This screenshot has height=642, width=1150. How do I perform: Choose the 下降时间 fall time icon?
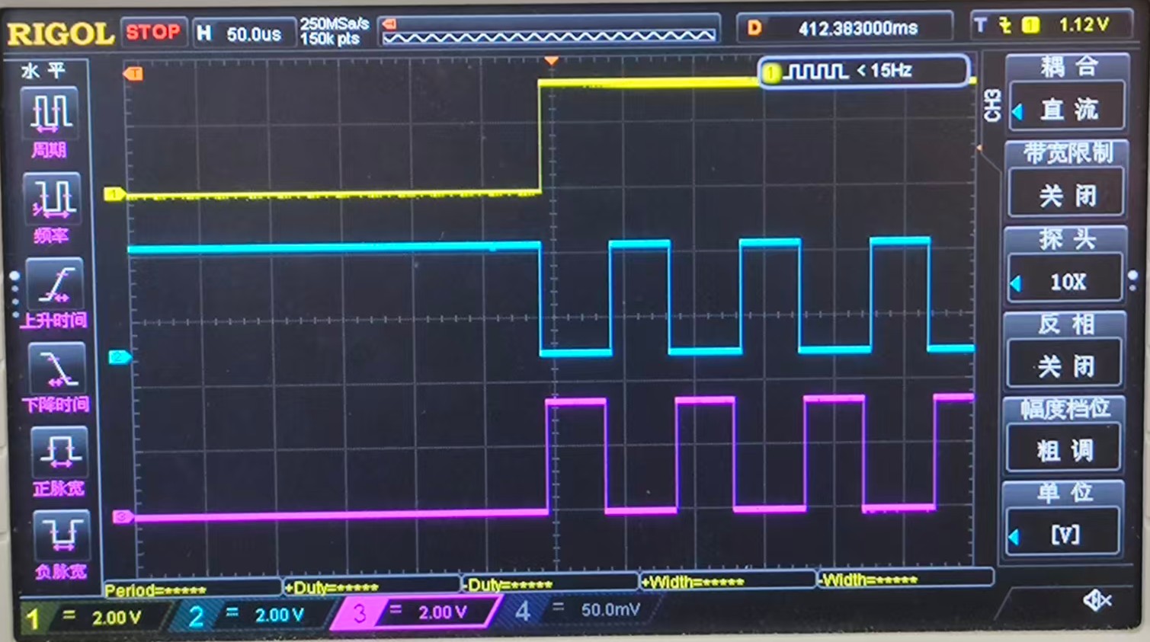(x=57, y=368)
